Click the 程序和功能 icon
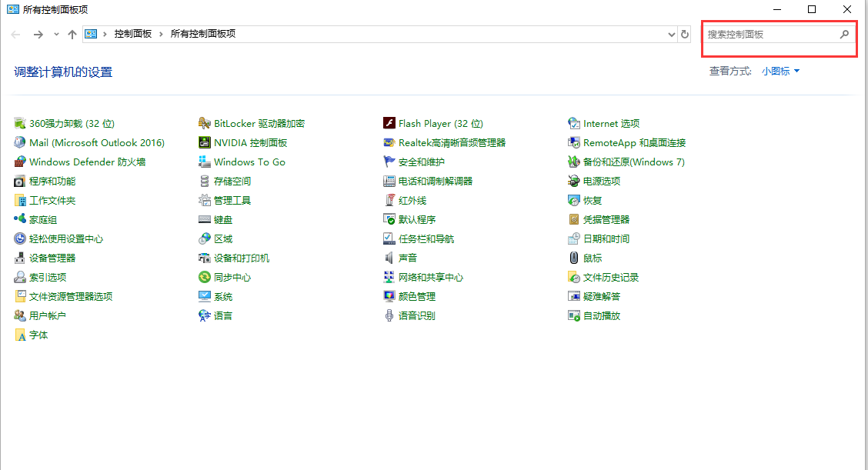 pos(20,181)
